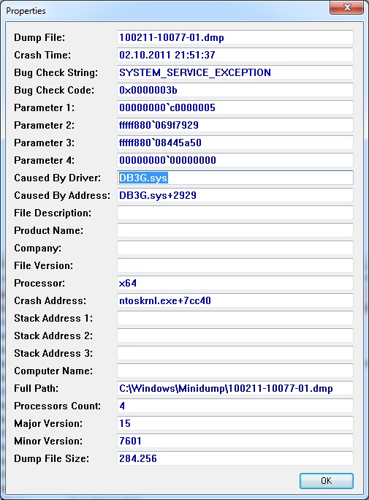Click the empty File Description field
Screen dimensions: 369x500
pyautogui.click(x=235, y=213)
